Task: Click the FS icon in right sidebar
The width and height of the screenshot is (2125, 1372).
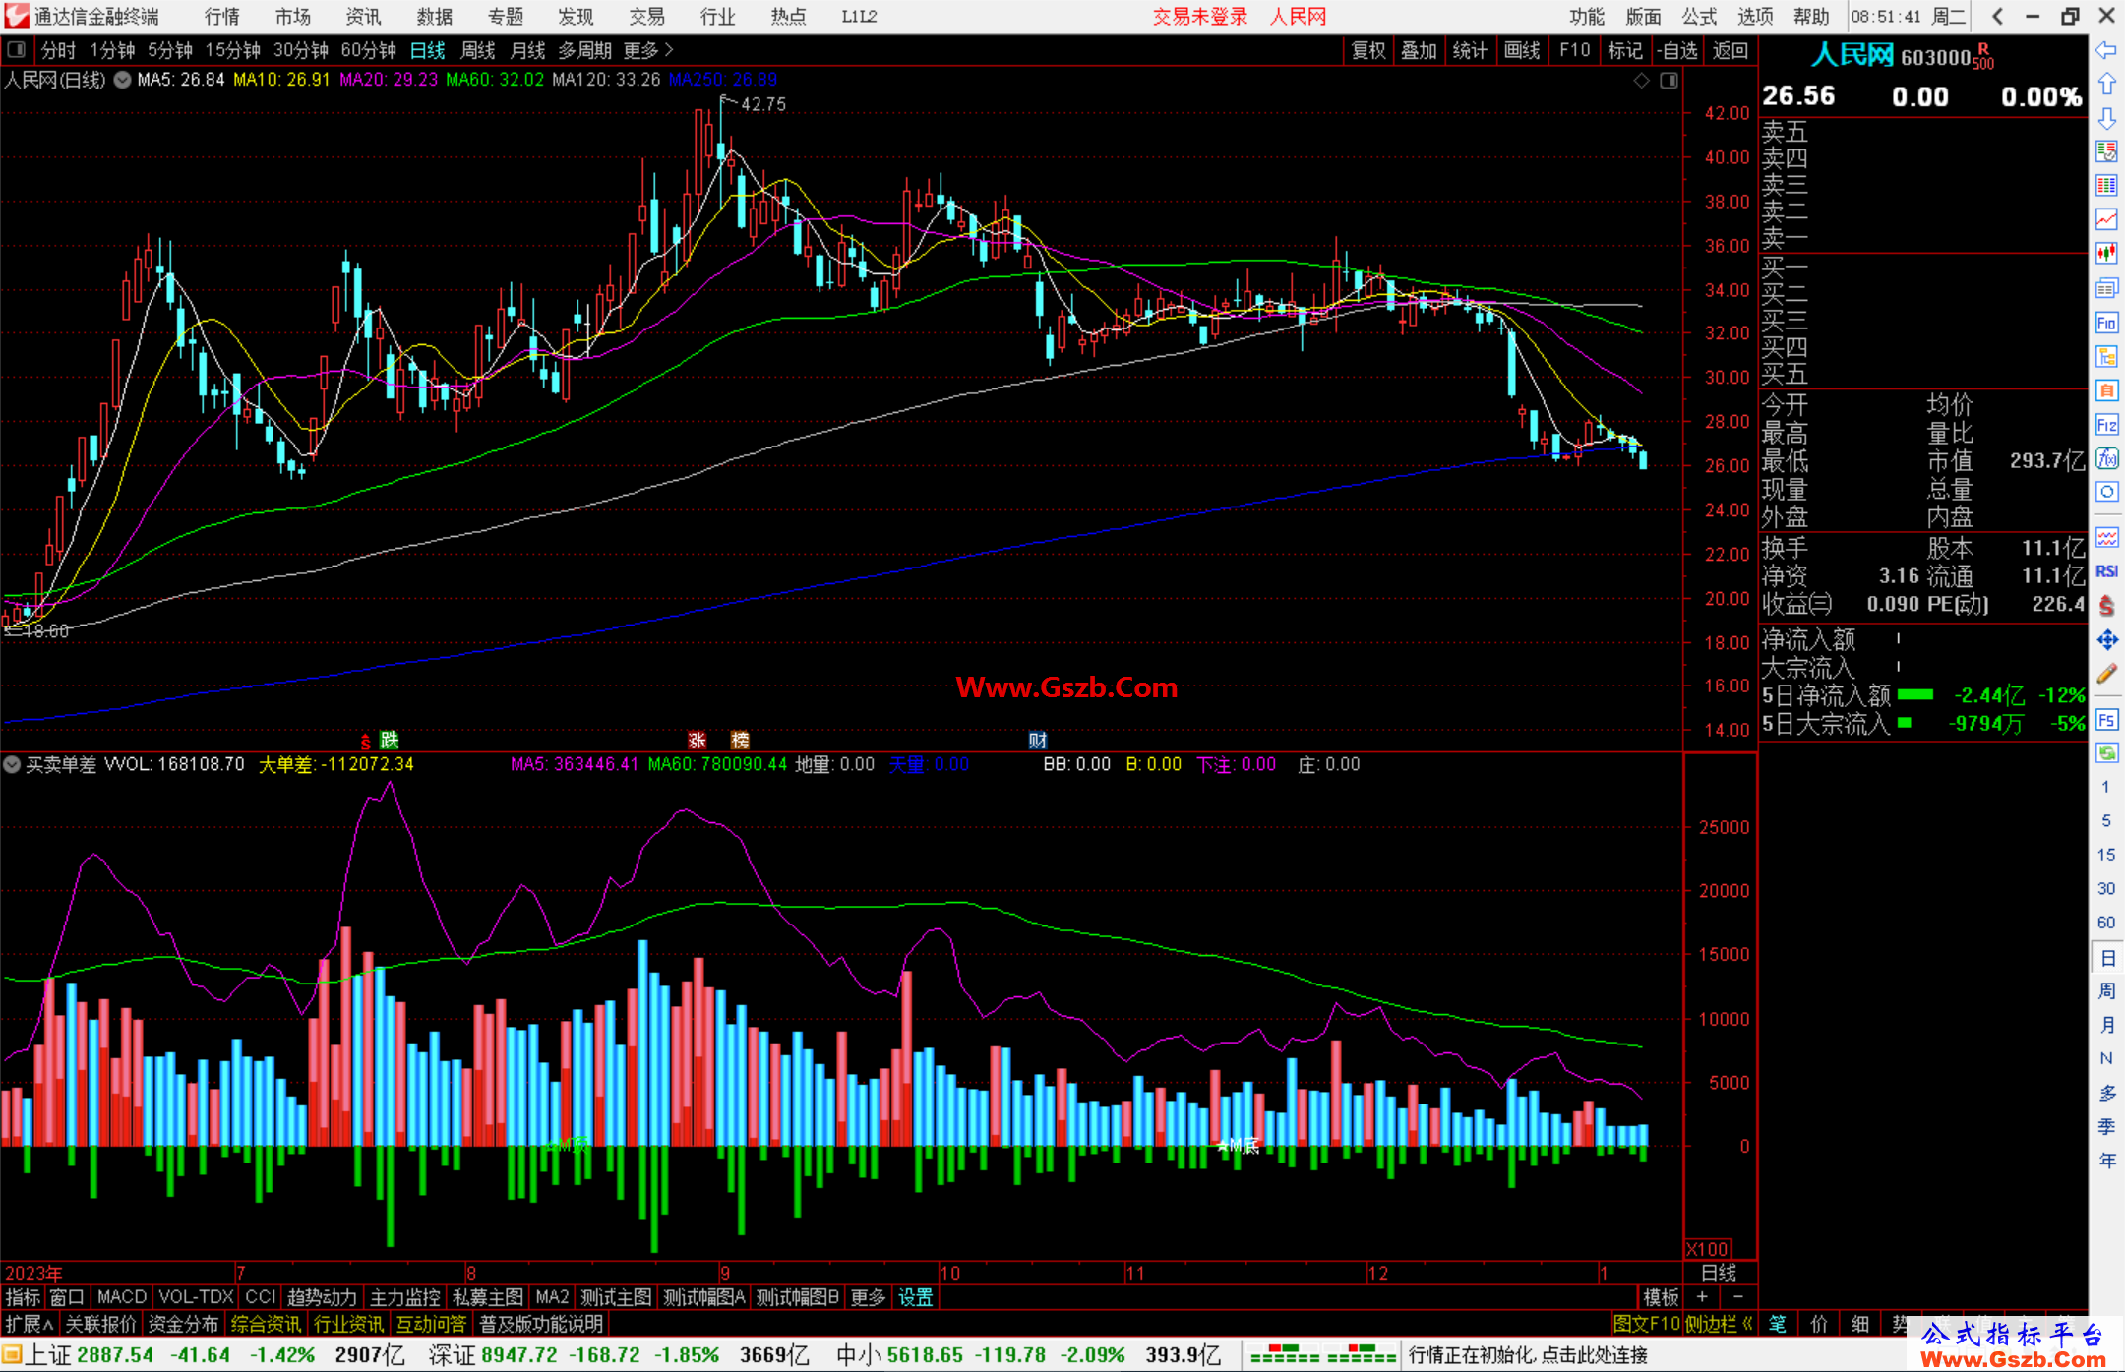Action: (2106, 719)
